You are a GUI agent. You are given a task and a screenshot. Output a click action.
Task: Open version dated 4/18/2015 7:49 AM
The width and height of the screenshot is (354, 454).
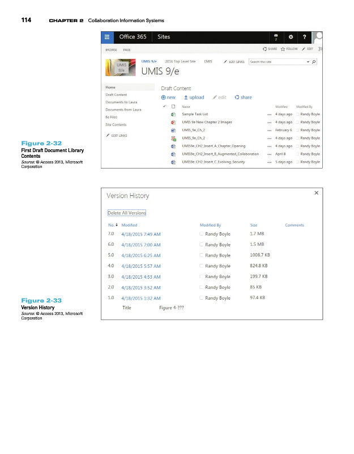(x=140, y=234)
